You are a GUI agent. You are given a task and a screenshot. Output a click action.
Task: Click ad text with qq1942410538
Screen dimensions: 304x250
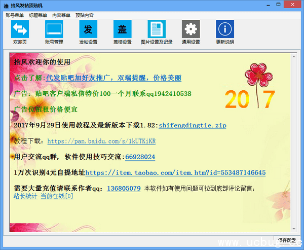[x=102, y=94]
